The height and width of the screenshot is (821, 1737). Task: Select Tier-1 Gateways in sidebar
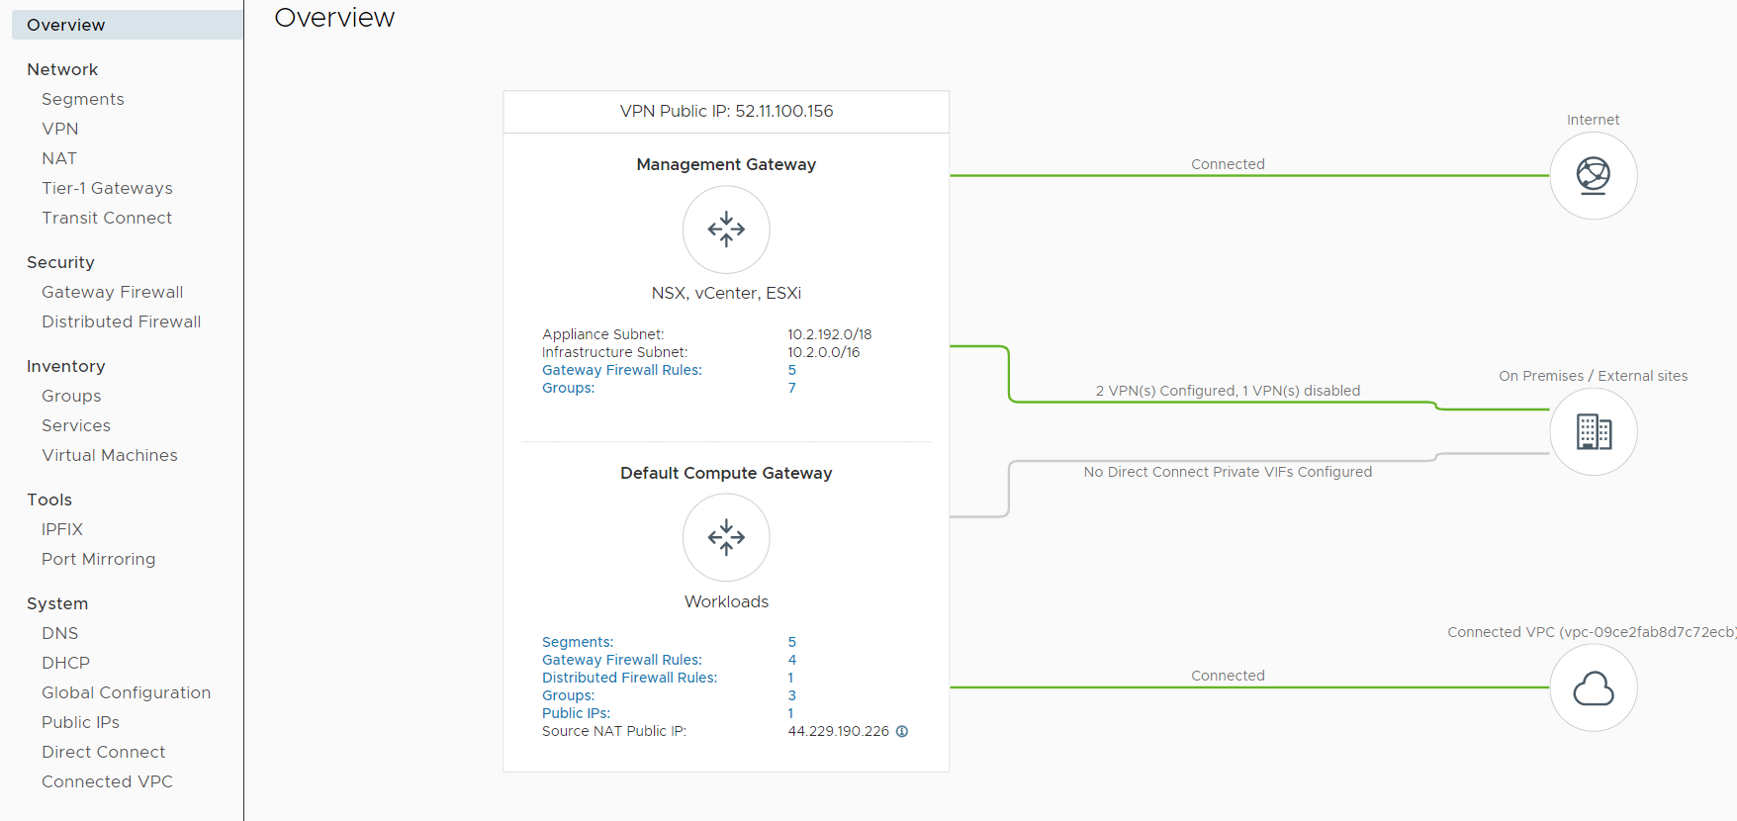(x=107, y=188)
